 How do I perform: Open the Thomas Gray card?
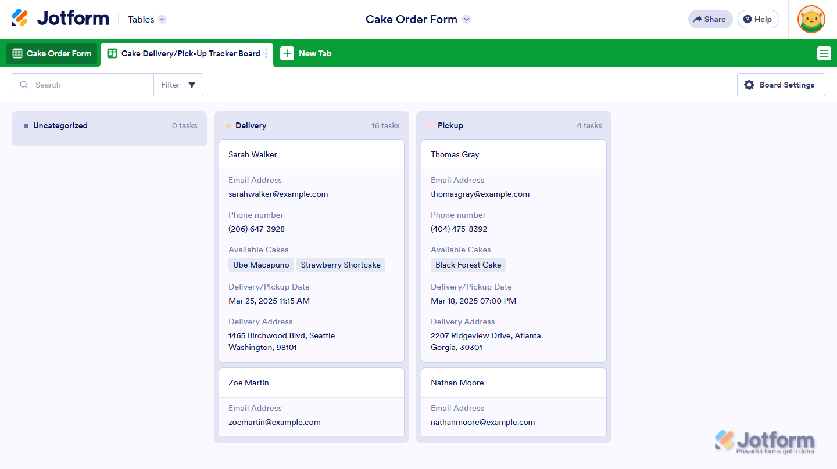(x=455, y=154)
